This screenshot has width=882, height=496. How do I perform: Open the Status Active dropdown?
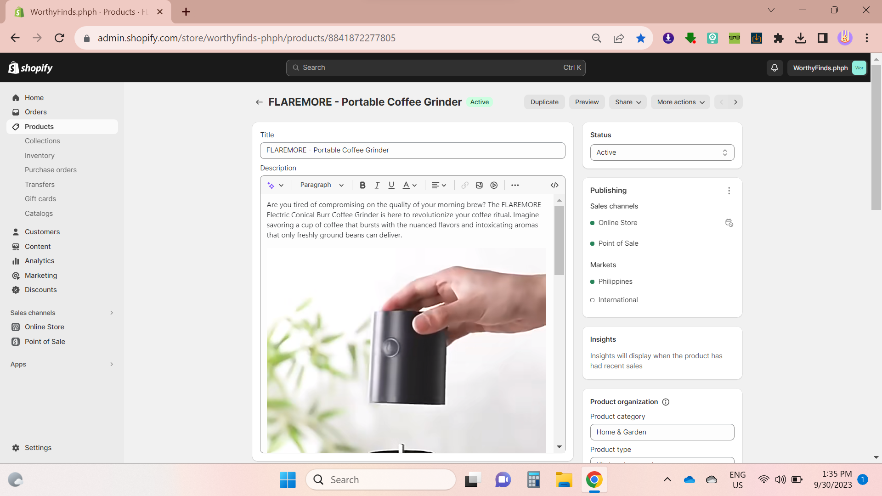tap(661, 152)
